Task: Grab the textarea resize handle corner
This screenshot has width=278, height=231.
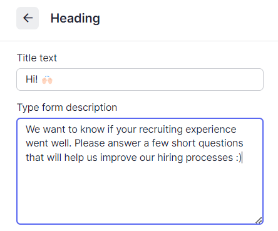Action: coord(259,220)
